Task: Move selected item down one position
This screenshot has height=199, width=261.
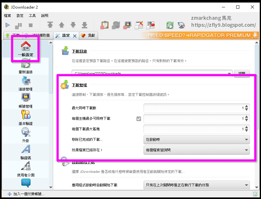Action: [73, 25]
